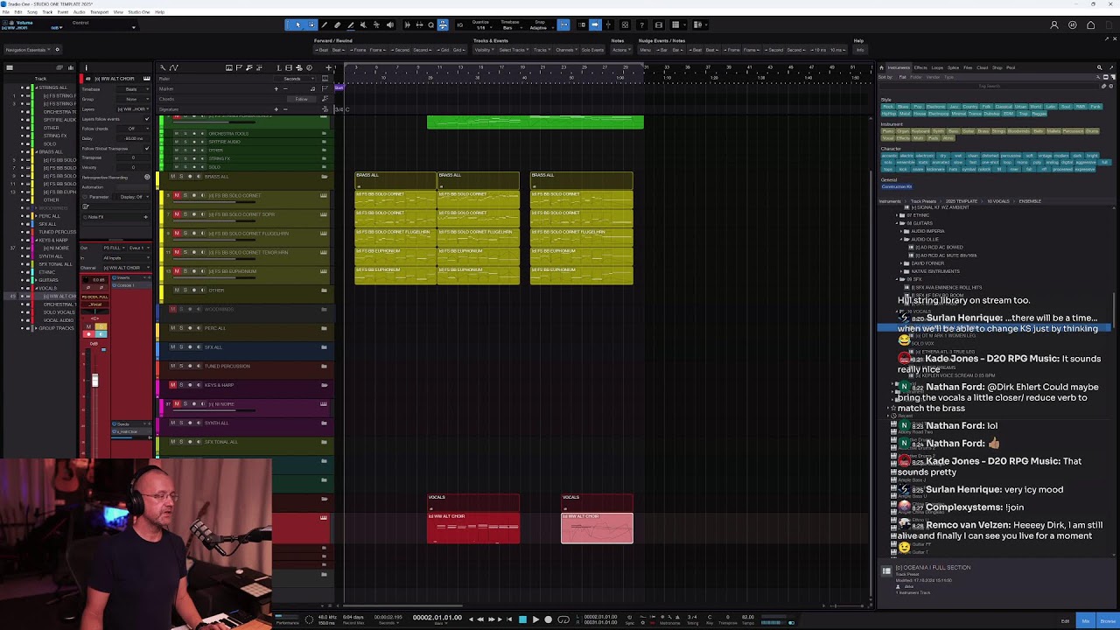The image size is (1120, 630).
Task: Mute the SFX ALL track
Action: [172, 347]
